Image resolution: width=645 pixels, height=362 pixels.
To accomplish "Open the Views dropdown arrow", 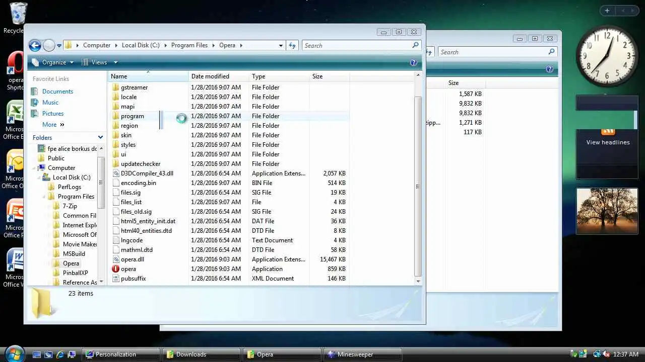I will [115, 62].
